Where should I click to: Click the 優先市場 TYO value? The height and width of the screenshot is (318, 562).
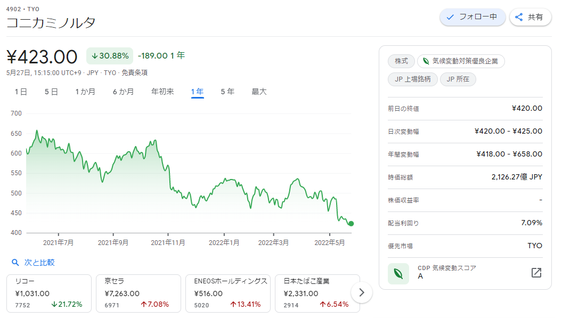(x=535, y=246)
